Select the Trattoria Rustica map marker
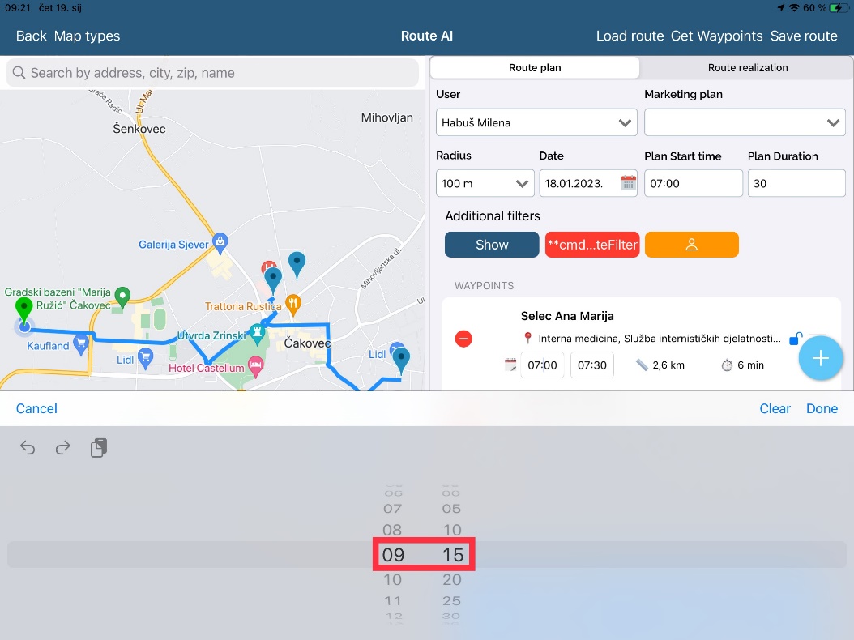 pos(293,304)
